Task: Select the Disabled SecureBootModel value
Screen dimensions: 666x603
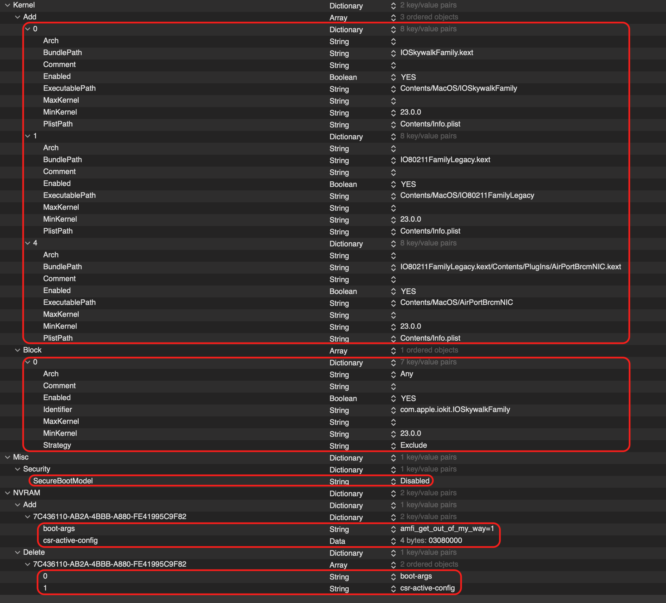Action: [x=415, y=481]
